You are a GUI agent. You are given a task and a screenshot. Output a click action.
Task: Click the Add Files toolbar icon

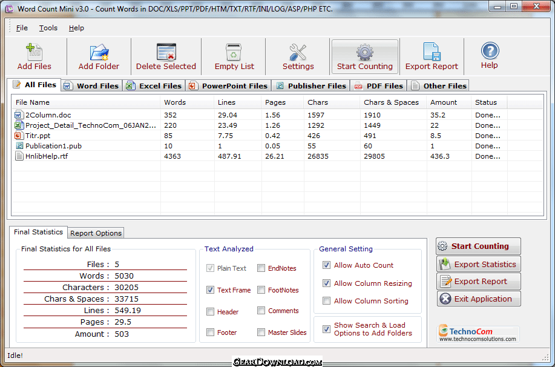coord(34,51)
